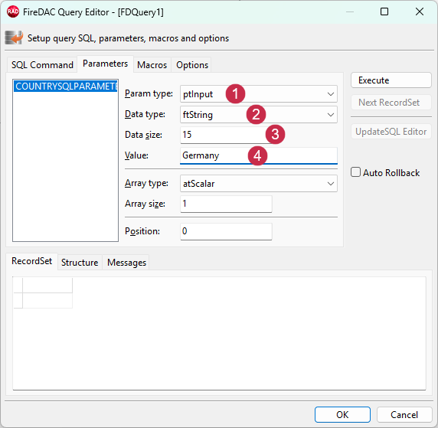Select COUNTRYSQLPARAMETER in the parameter list

pyautogui.click(x=65, y=87)
